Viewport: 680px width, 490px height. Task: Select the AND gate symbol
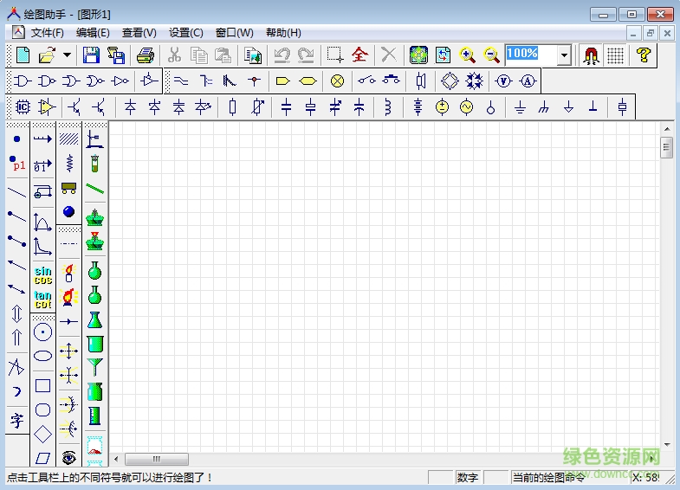coord(23,81)
